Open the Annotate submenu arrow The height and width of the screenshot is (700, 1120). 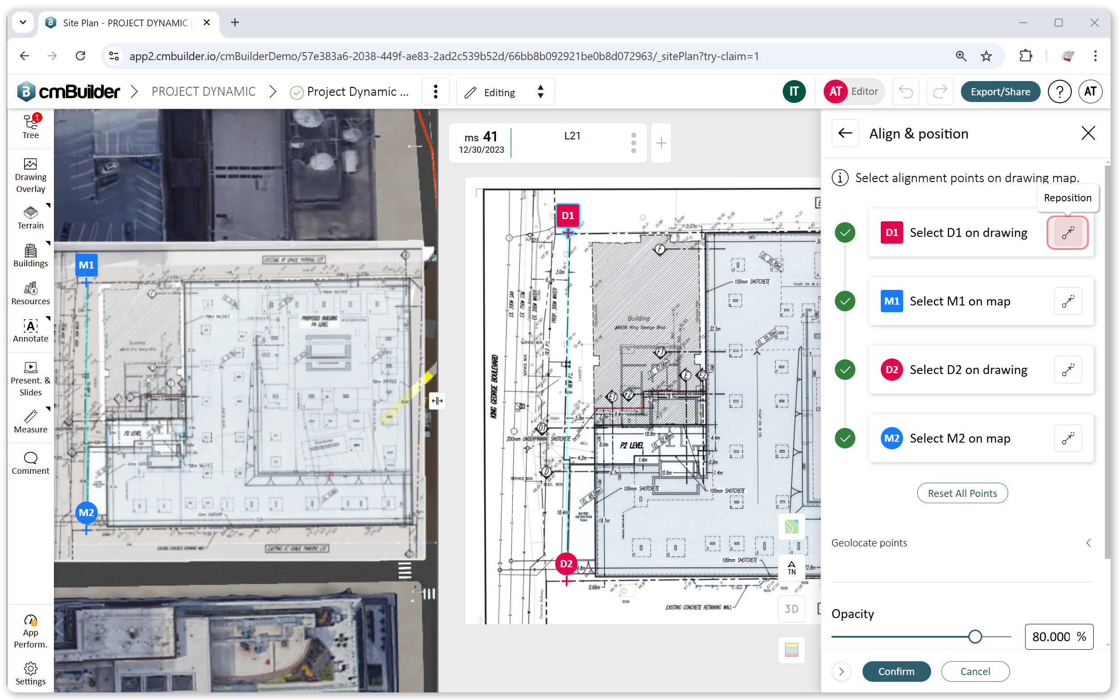point(48,318)
